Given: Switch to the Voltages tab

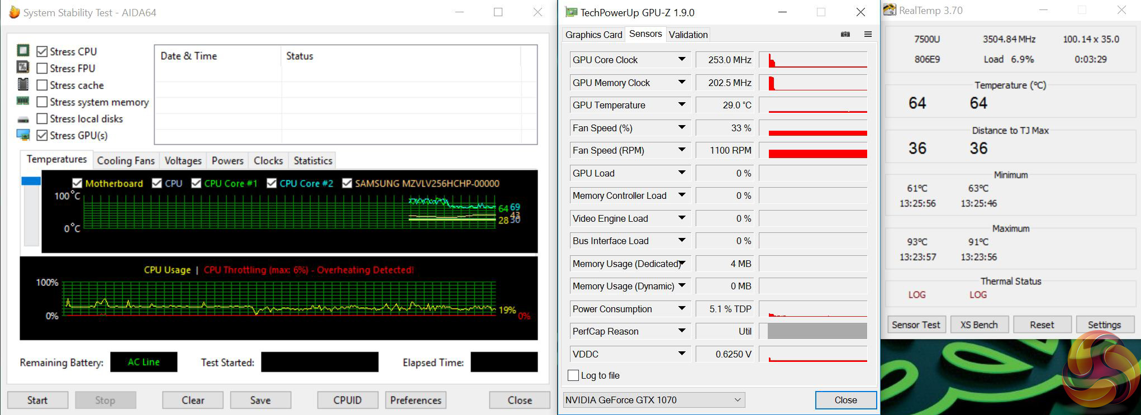Looking at the screenshot, I should tap(183, 161).
